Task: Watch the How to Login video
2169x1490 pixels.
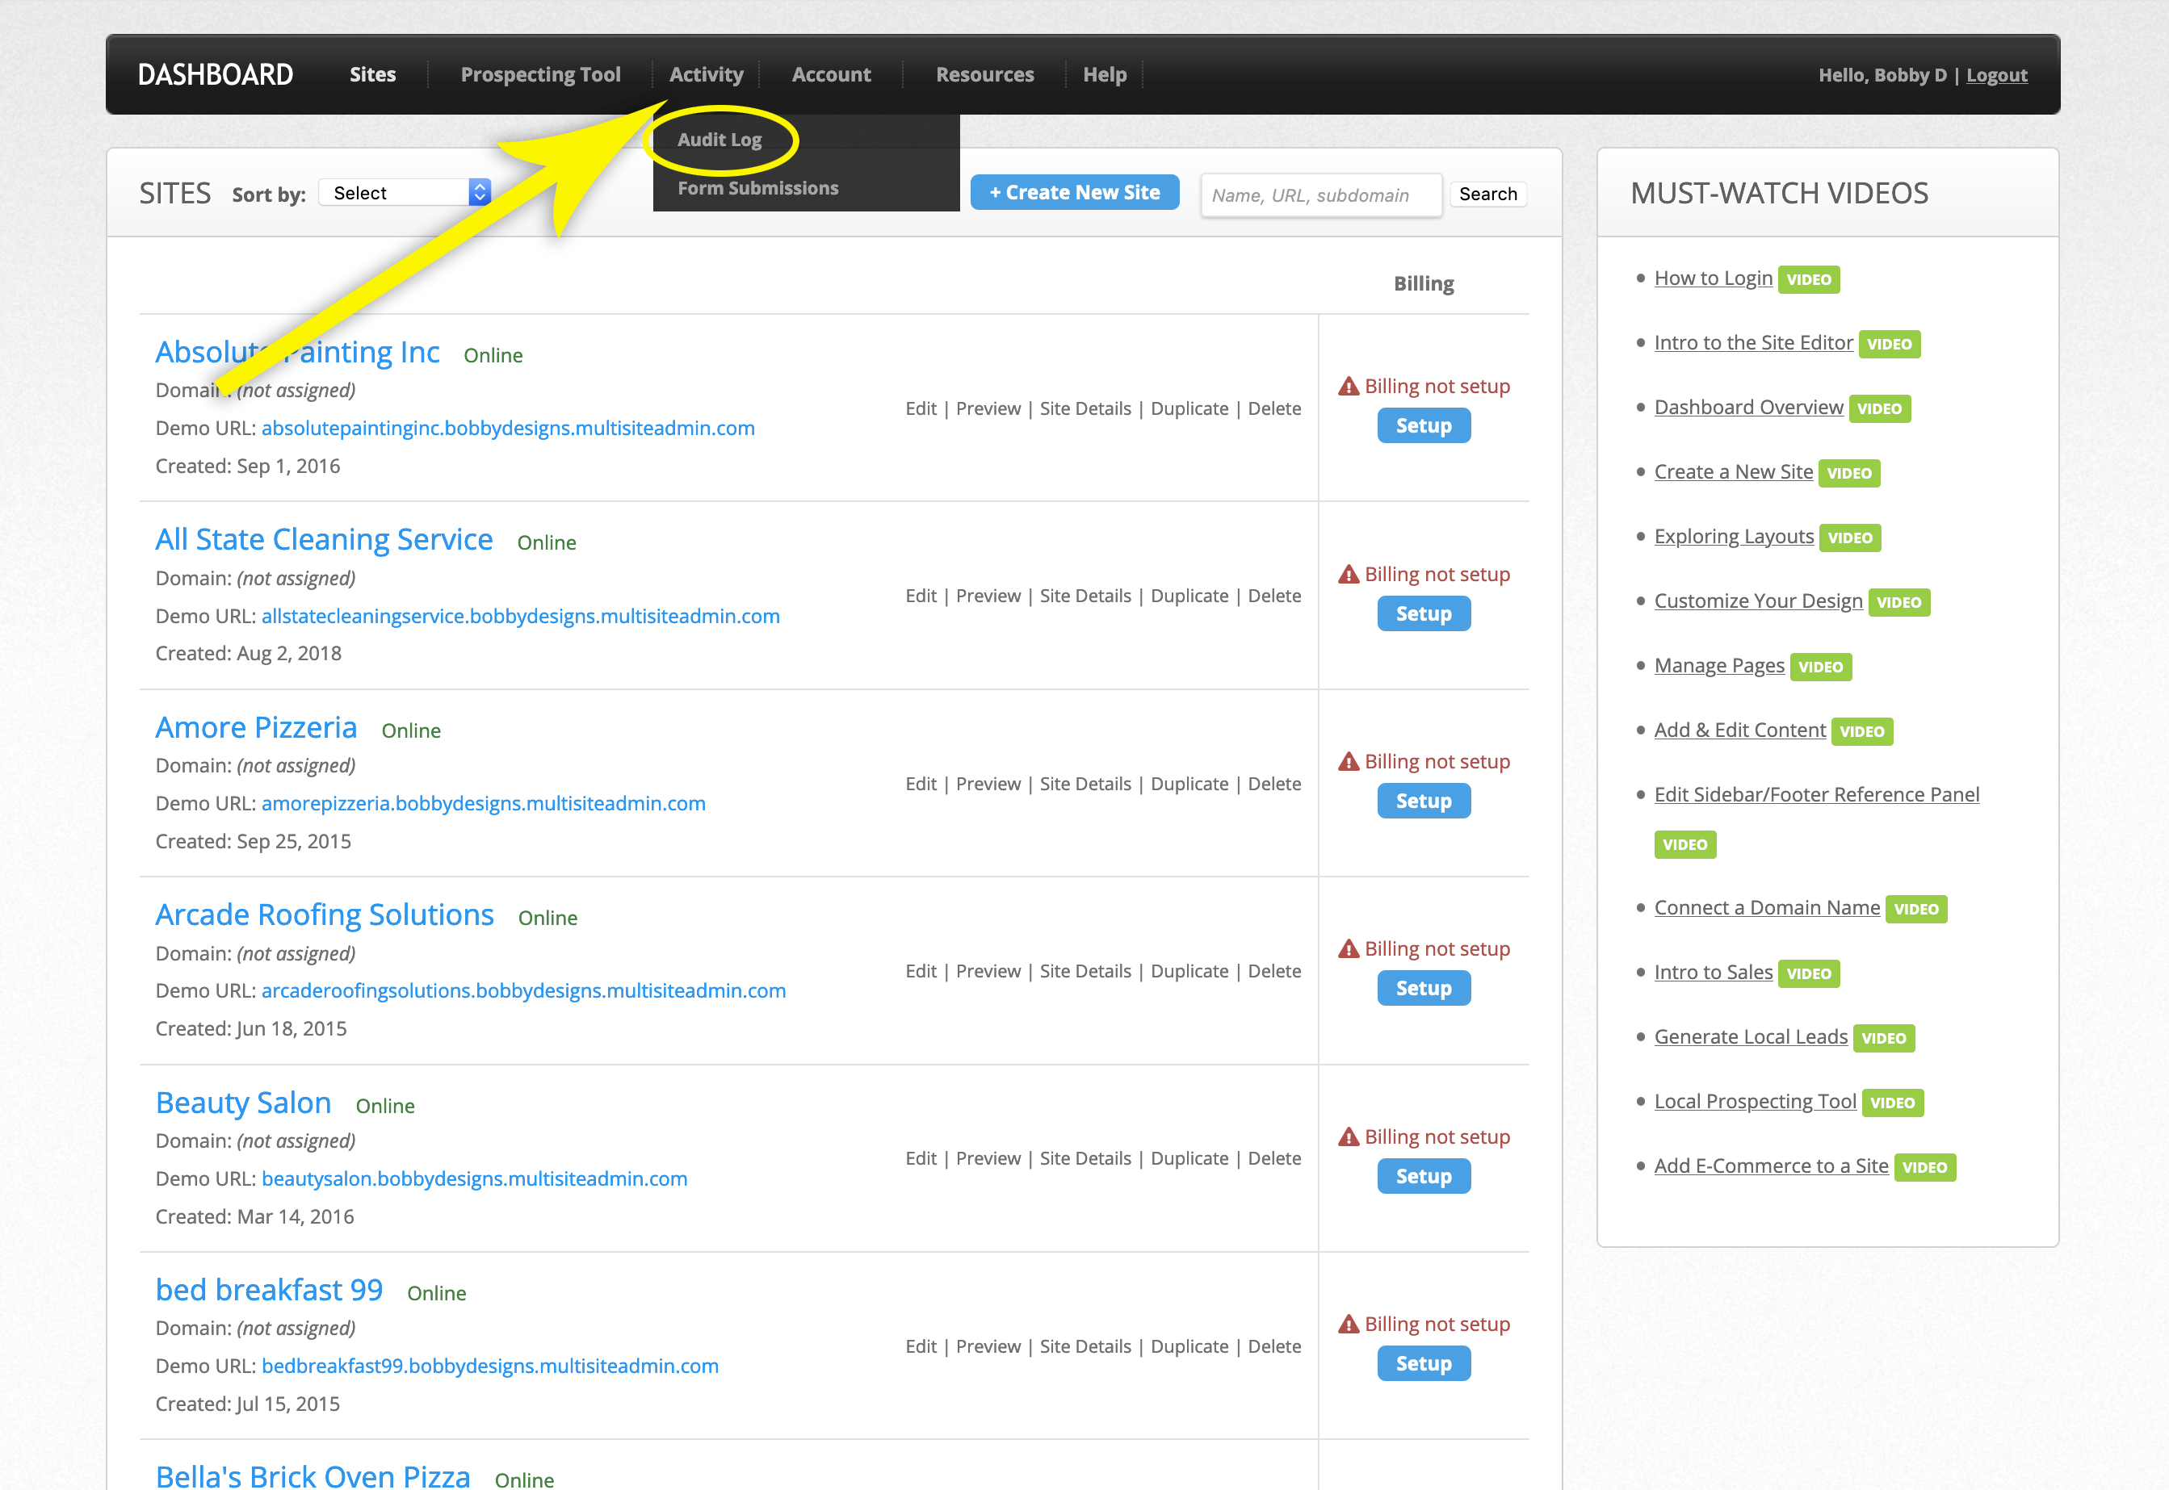Action: tap(1714, 278)
